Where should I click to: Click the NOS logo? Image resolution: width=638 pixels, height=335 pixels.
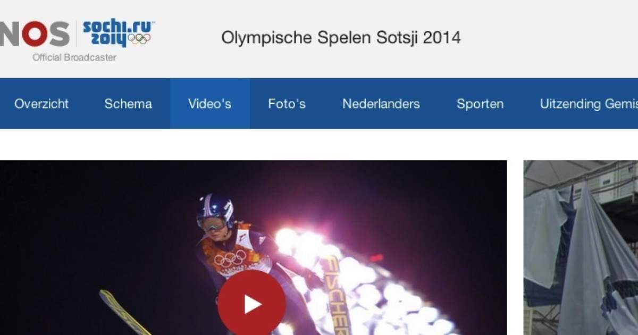tap(35, 35)
